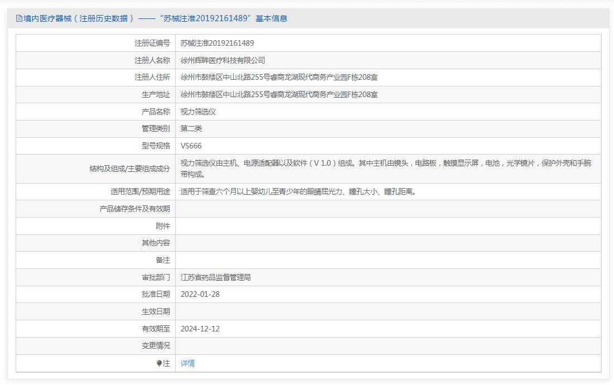
Task: Click the 变更情况 row label
Action: [x=156, y=346]
